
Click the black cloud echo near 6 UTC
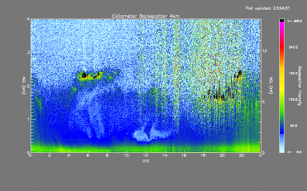click(84, 75)
